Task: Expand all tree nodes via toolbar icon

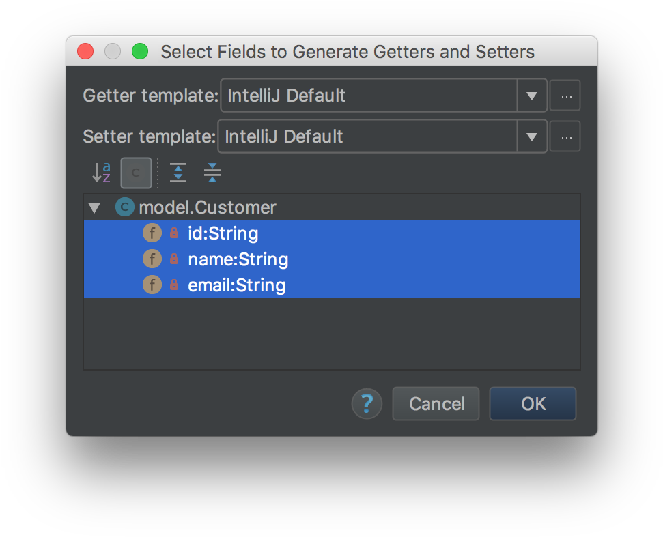Action: click(x=178, y=173)
